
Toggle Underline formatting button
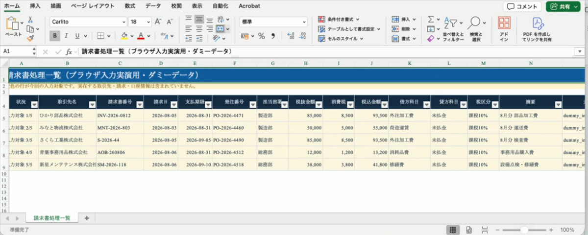pyautogui.click(x=77, y=36)
